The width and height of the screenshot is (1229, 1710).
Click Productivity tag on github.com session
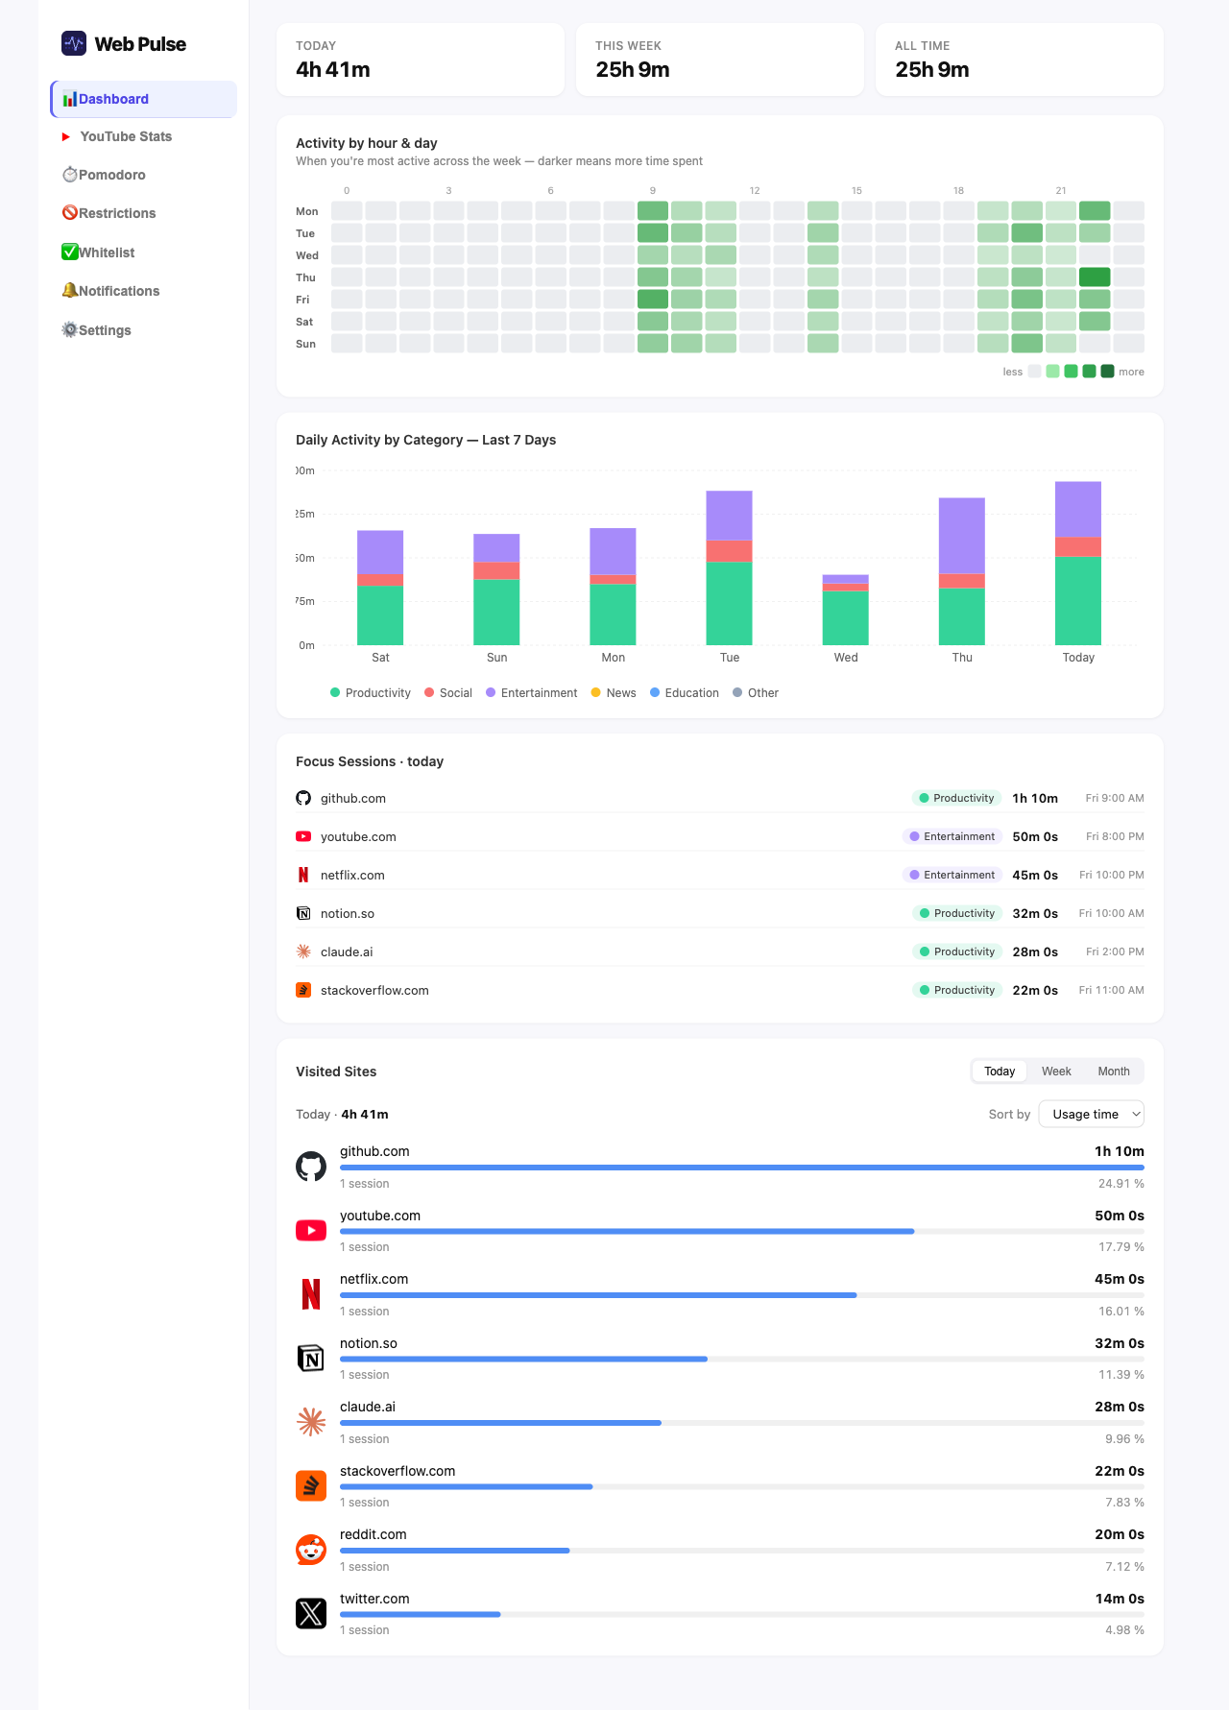click(x=956, y=798)
